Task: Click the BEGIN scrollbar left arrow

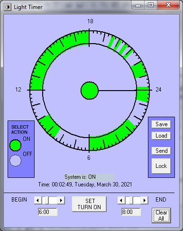Action: [x=38, y=201]
